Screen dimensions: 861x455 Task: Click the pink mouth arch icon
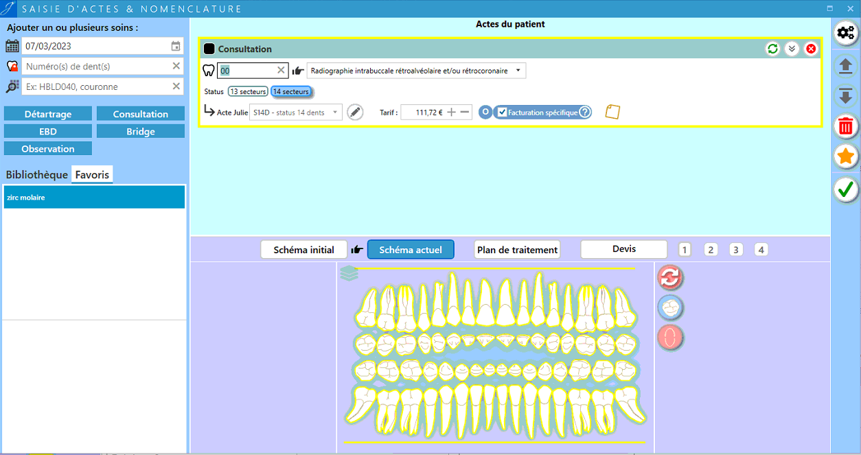[x=671, y=338]
